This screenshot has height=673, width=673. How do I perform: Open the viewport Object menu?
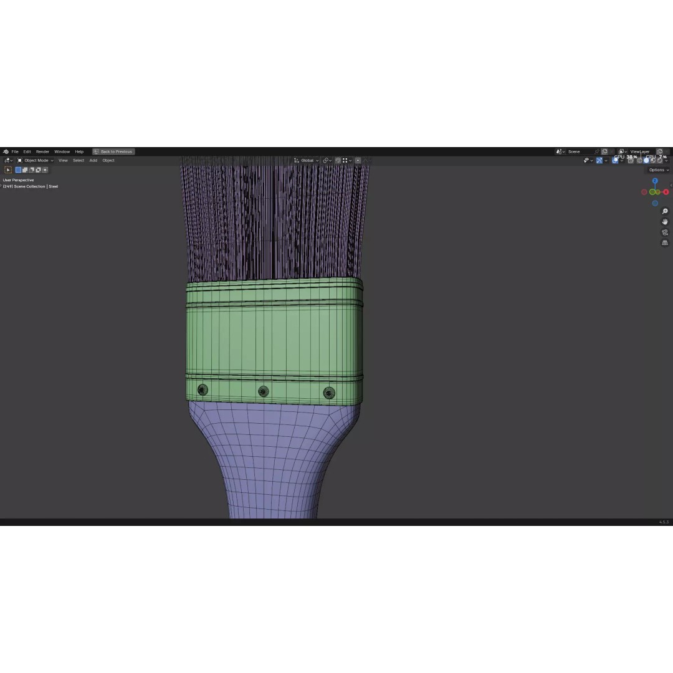pos(108,161)
